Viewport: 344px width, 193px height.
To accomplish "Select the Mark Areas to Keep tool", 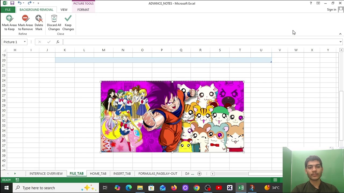I will pos(9,23).
